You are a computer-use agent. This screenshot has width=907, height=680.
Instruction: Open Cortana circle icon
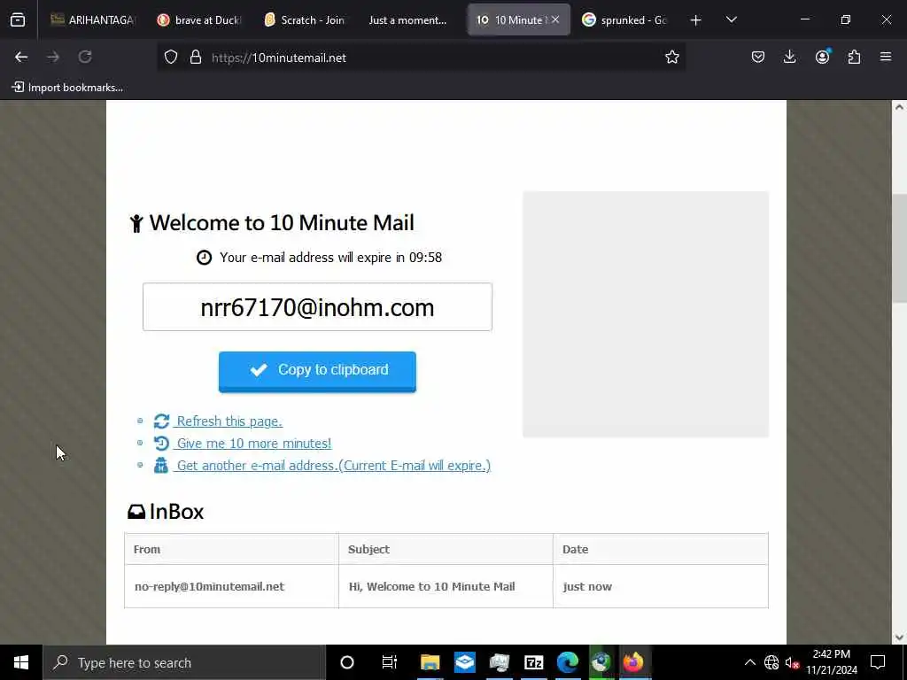point(347,662)
